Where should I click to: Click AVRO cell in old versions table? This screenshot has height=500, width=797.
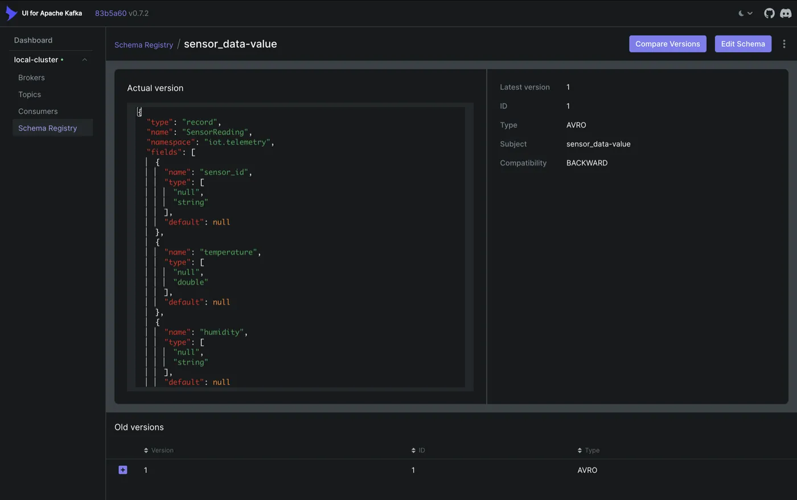tap(587, 470)
